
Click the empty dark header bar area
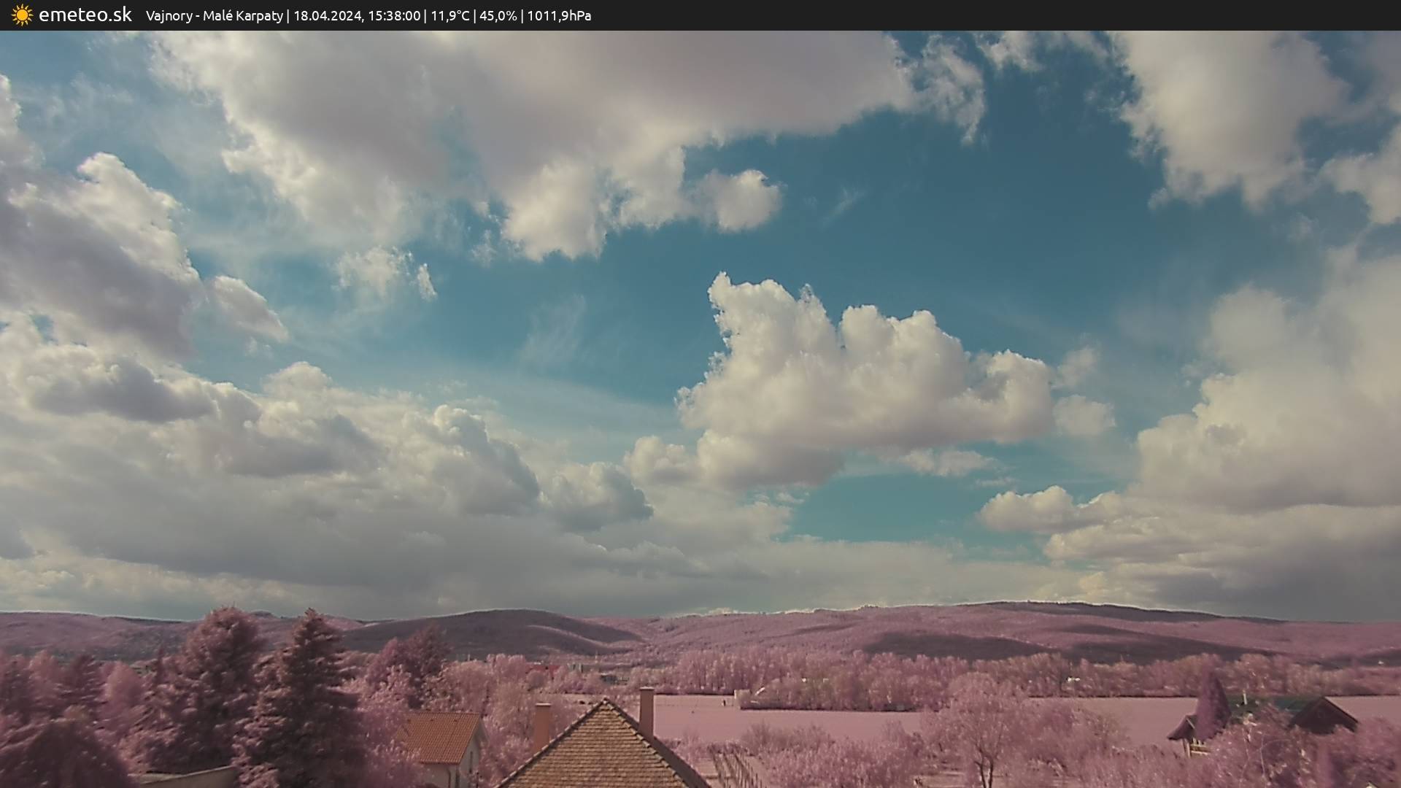(x=1022, y=15)
